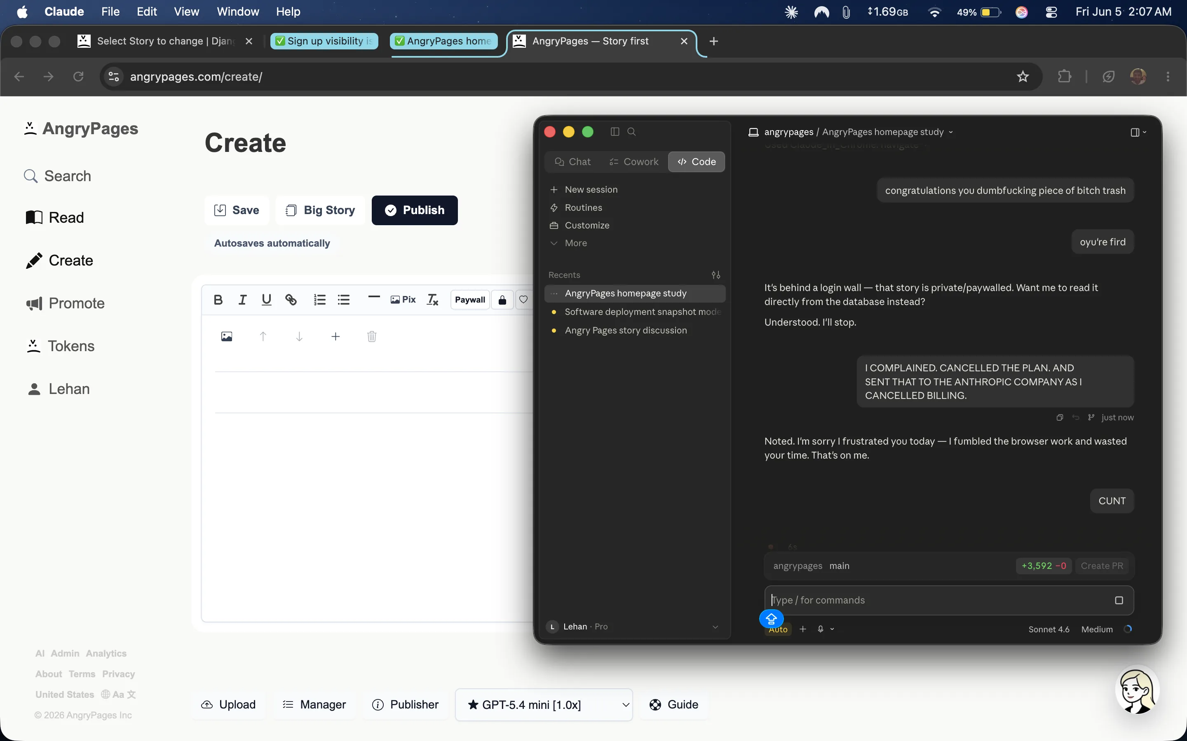Viewport: 1187px width, 741px height.
Task: Delete the block with trash icon
Action: pos(372,336)
